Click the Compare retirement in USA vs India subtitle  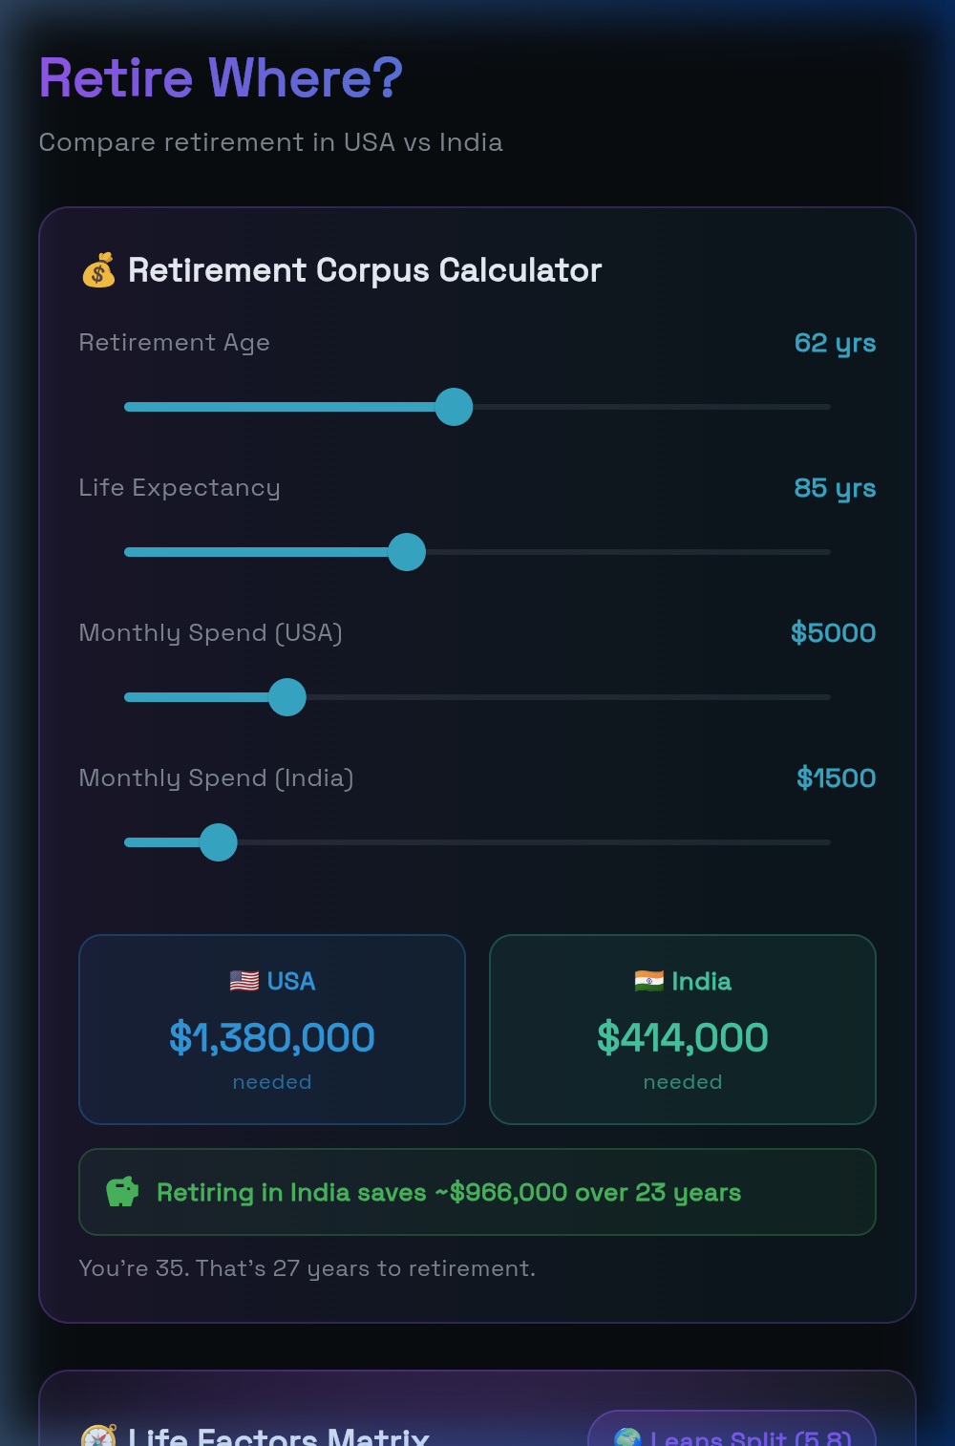[271, 142]
